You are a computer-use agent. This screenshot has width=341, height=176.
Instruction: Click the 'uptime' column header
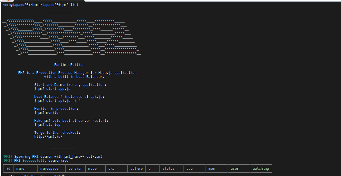(x=137, y=168)
